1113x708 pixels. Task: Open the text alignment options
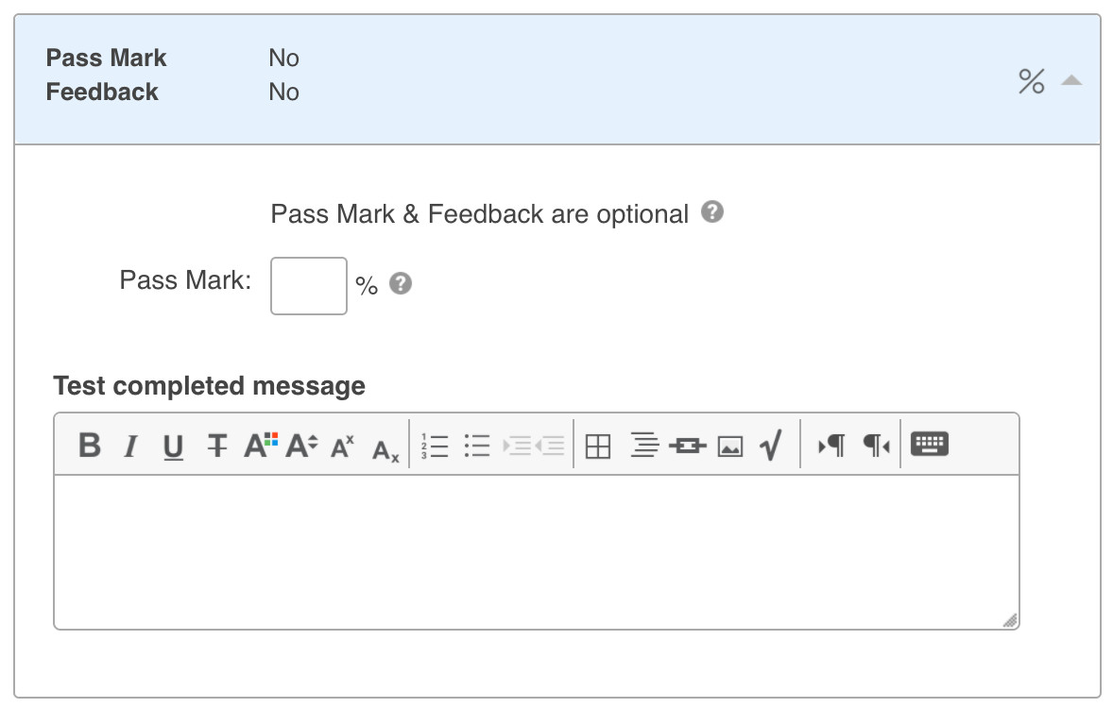point(644,445)
